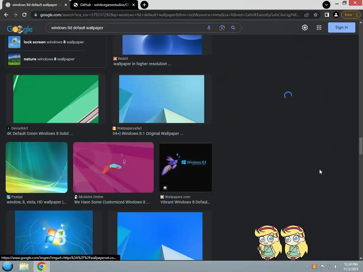Go to Google home via logo
Screen dimensions: 363x272
(20, 29)
